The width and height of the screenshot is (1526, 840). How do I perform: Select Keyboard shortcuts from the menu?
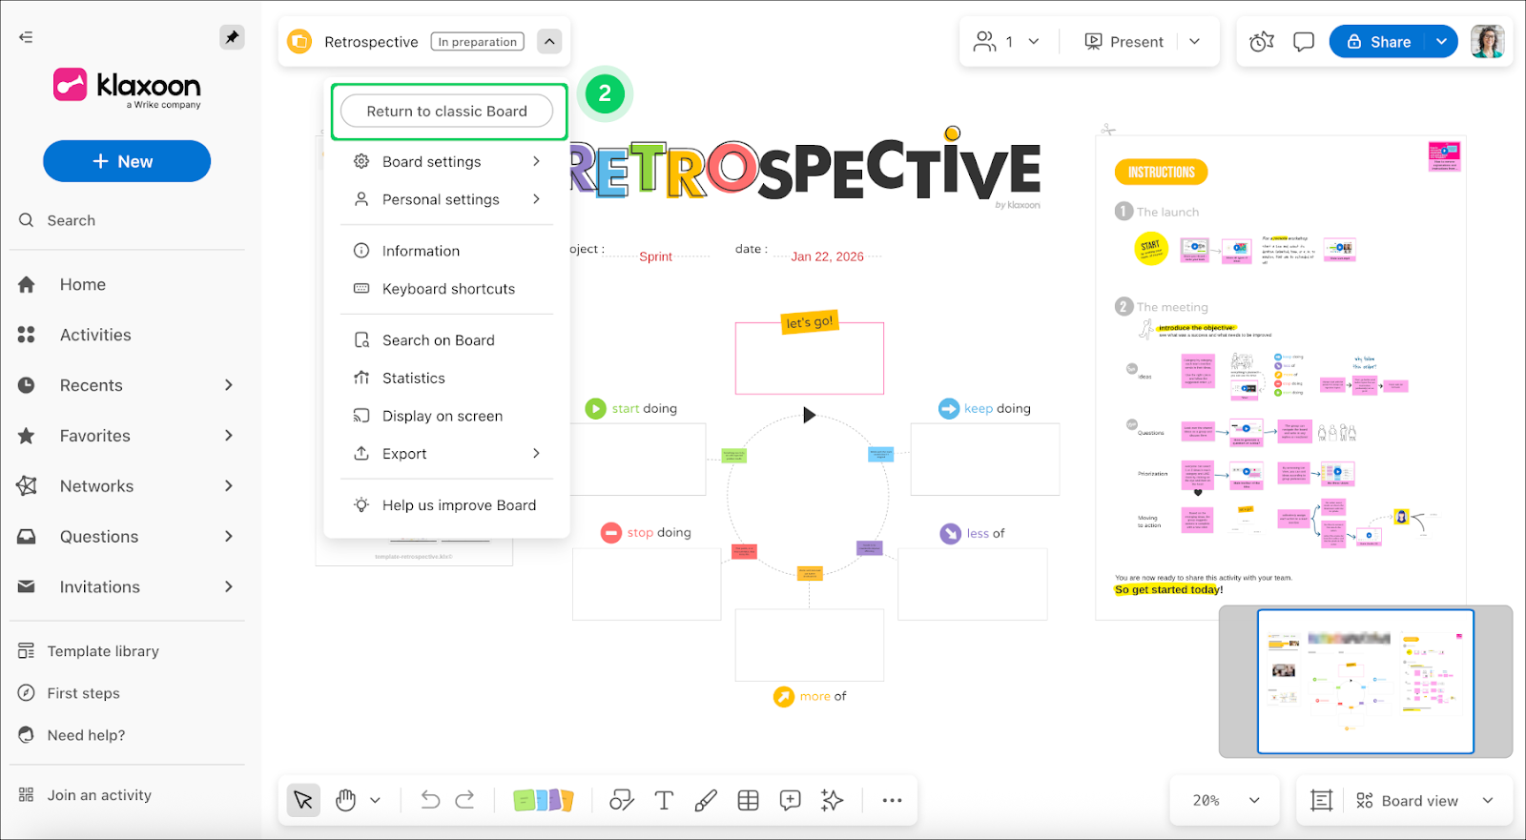click(447, 289)
